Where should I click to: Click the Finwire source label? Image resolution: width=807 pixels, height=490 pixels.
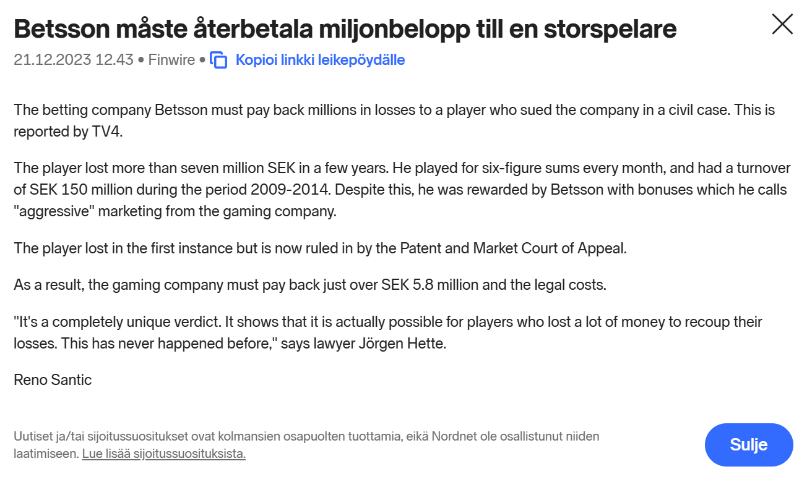click(172, 60)
